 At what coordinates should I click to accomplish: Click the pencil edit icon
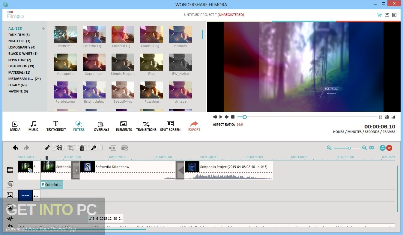pyautogui.click(x=47, y=148)
